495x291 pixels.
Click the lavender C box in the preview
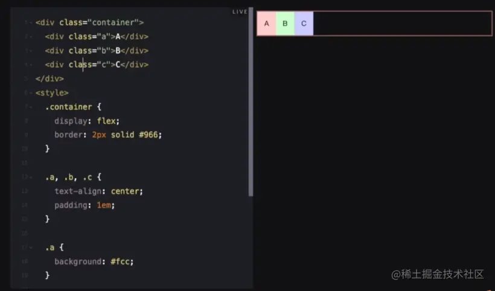click(304, 24)
